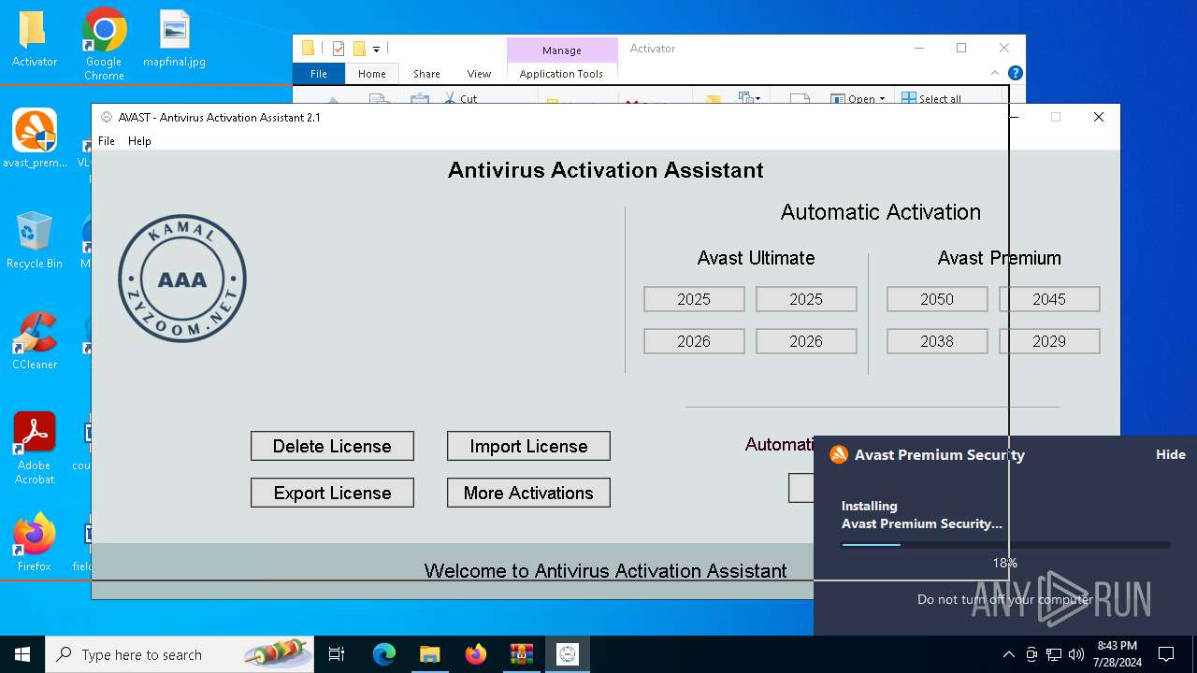Open Microsoft Edge from taskbar

tap(384, 654)
